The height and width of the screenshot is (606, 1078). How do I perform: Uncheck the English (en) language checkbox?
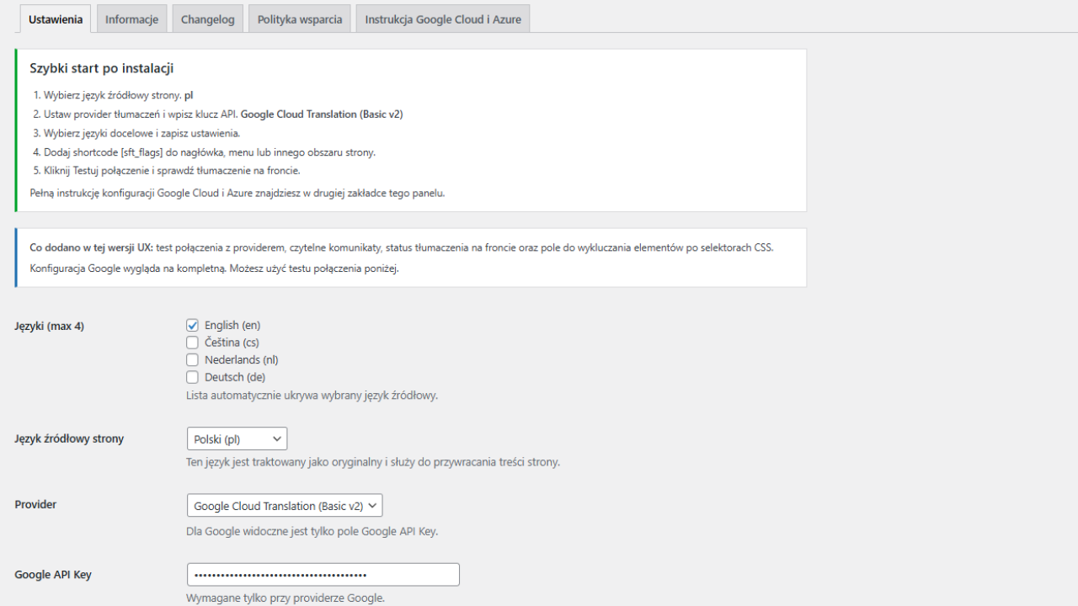193,326
